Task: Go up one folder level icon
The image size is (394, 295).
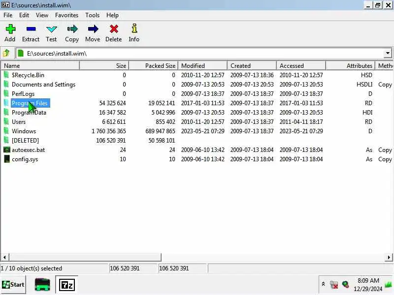Action: coord(6,53)
